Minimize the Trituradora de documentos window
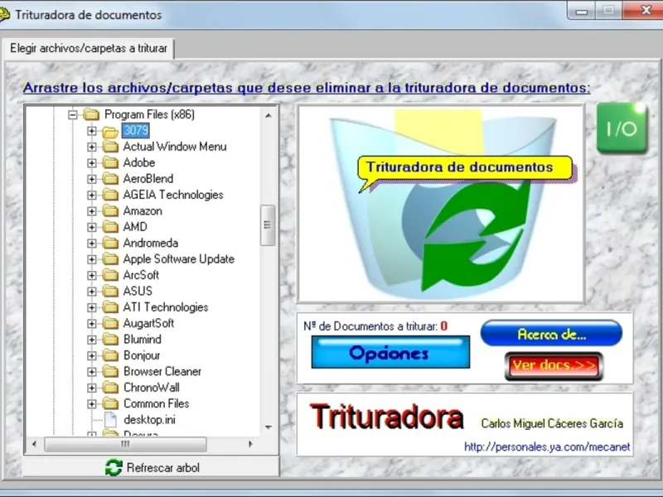 pos(582,12)
